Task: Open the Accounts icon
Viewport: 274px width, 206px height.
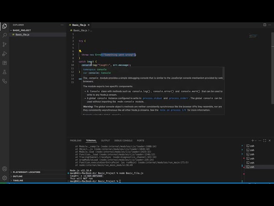Action: click(x=5, y=169)
